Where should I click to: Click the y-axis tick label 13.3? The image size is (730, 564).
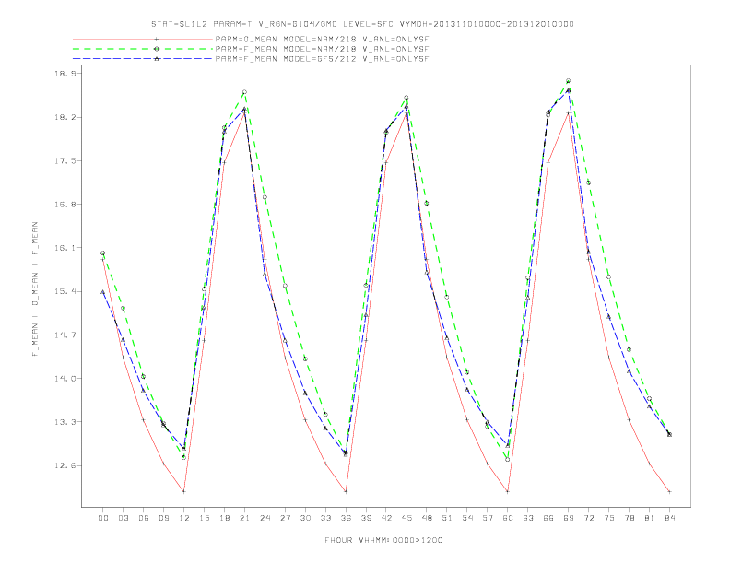tap(66, 422)
